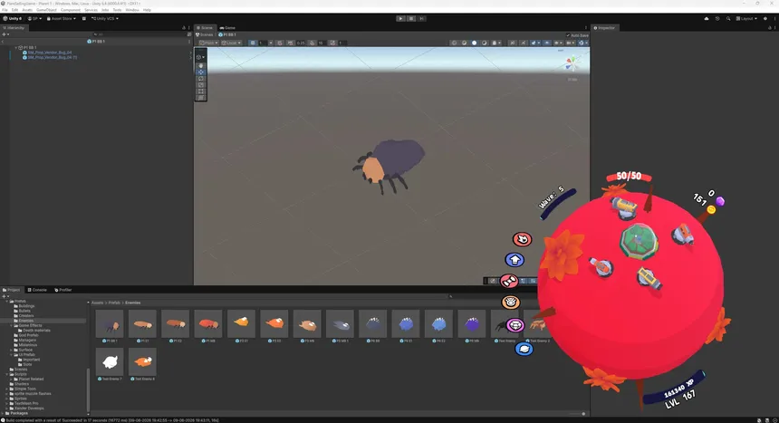Expand the Surface folder
The image size is (779, 423).
pyautogui.click(x=12, y=350)
